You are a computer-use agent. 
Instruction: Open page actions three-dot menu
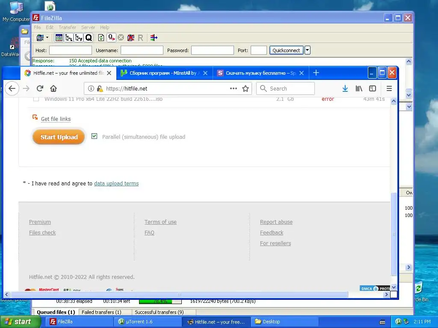pos(234,88)
